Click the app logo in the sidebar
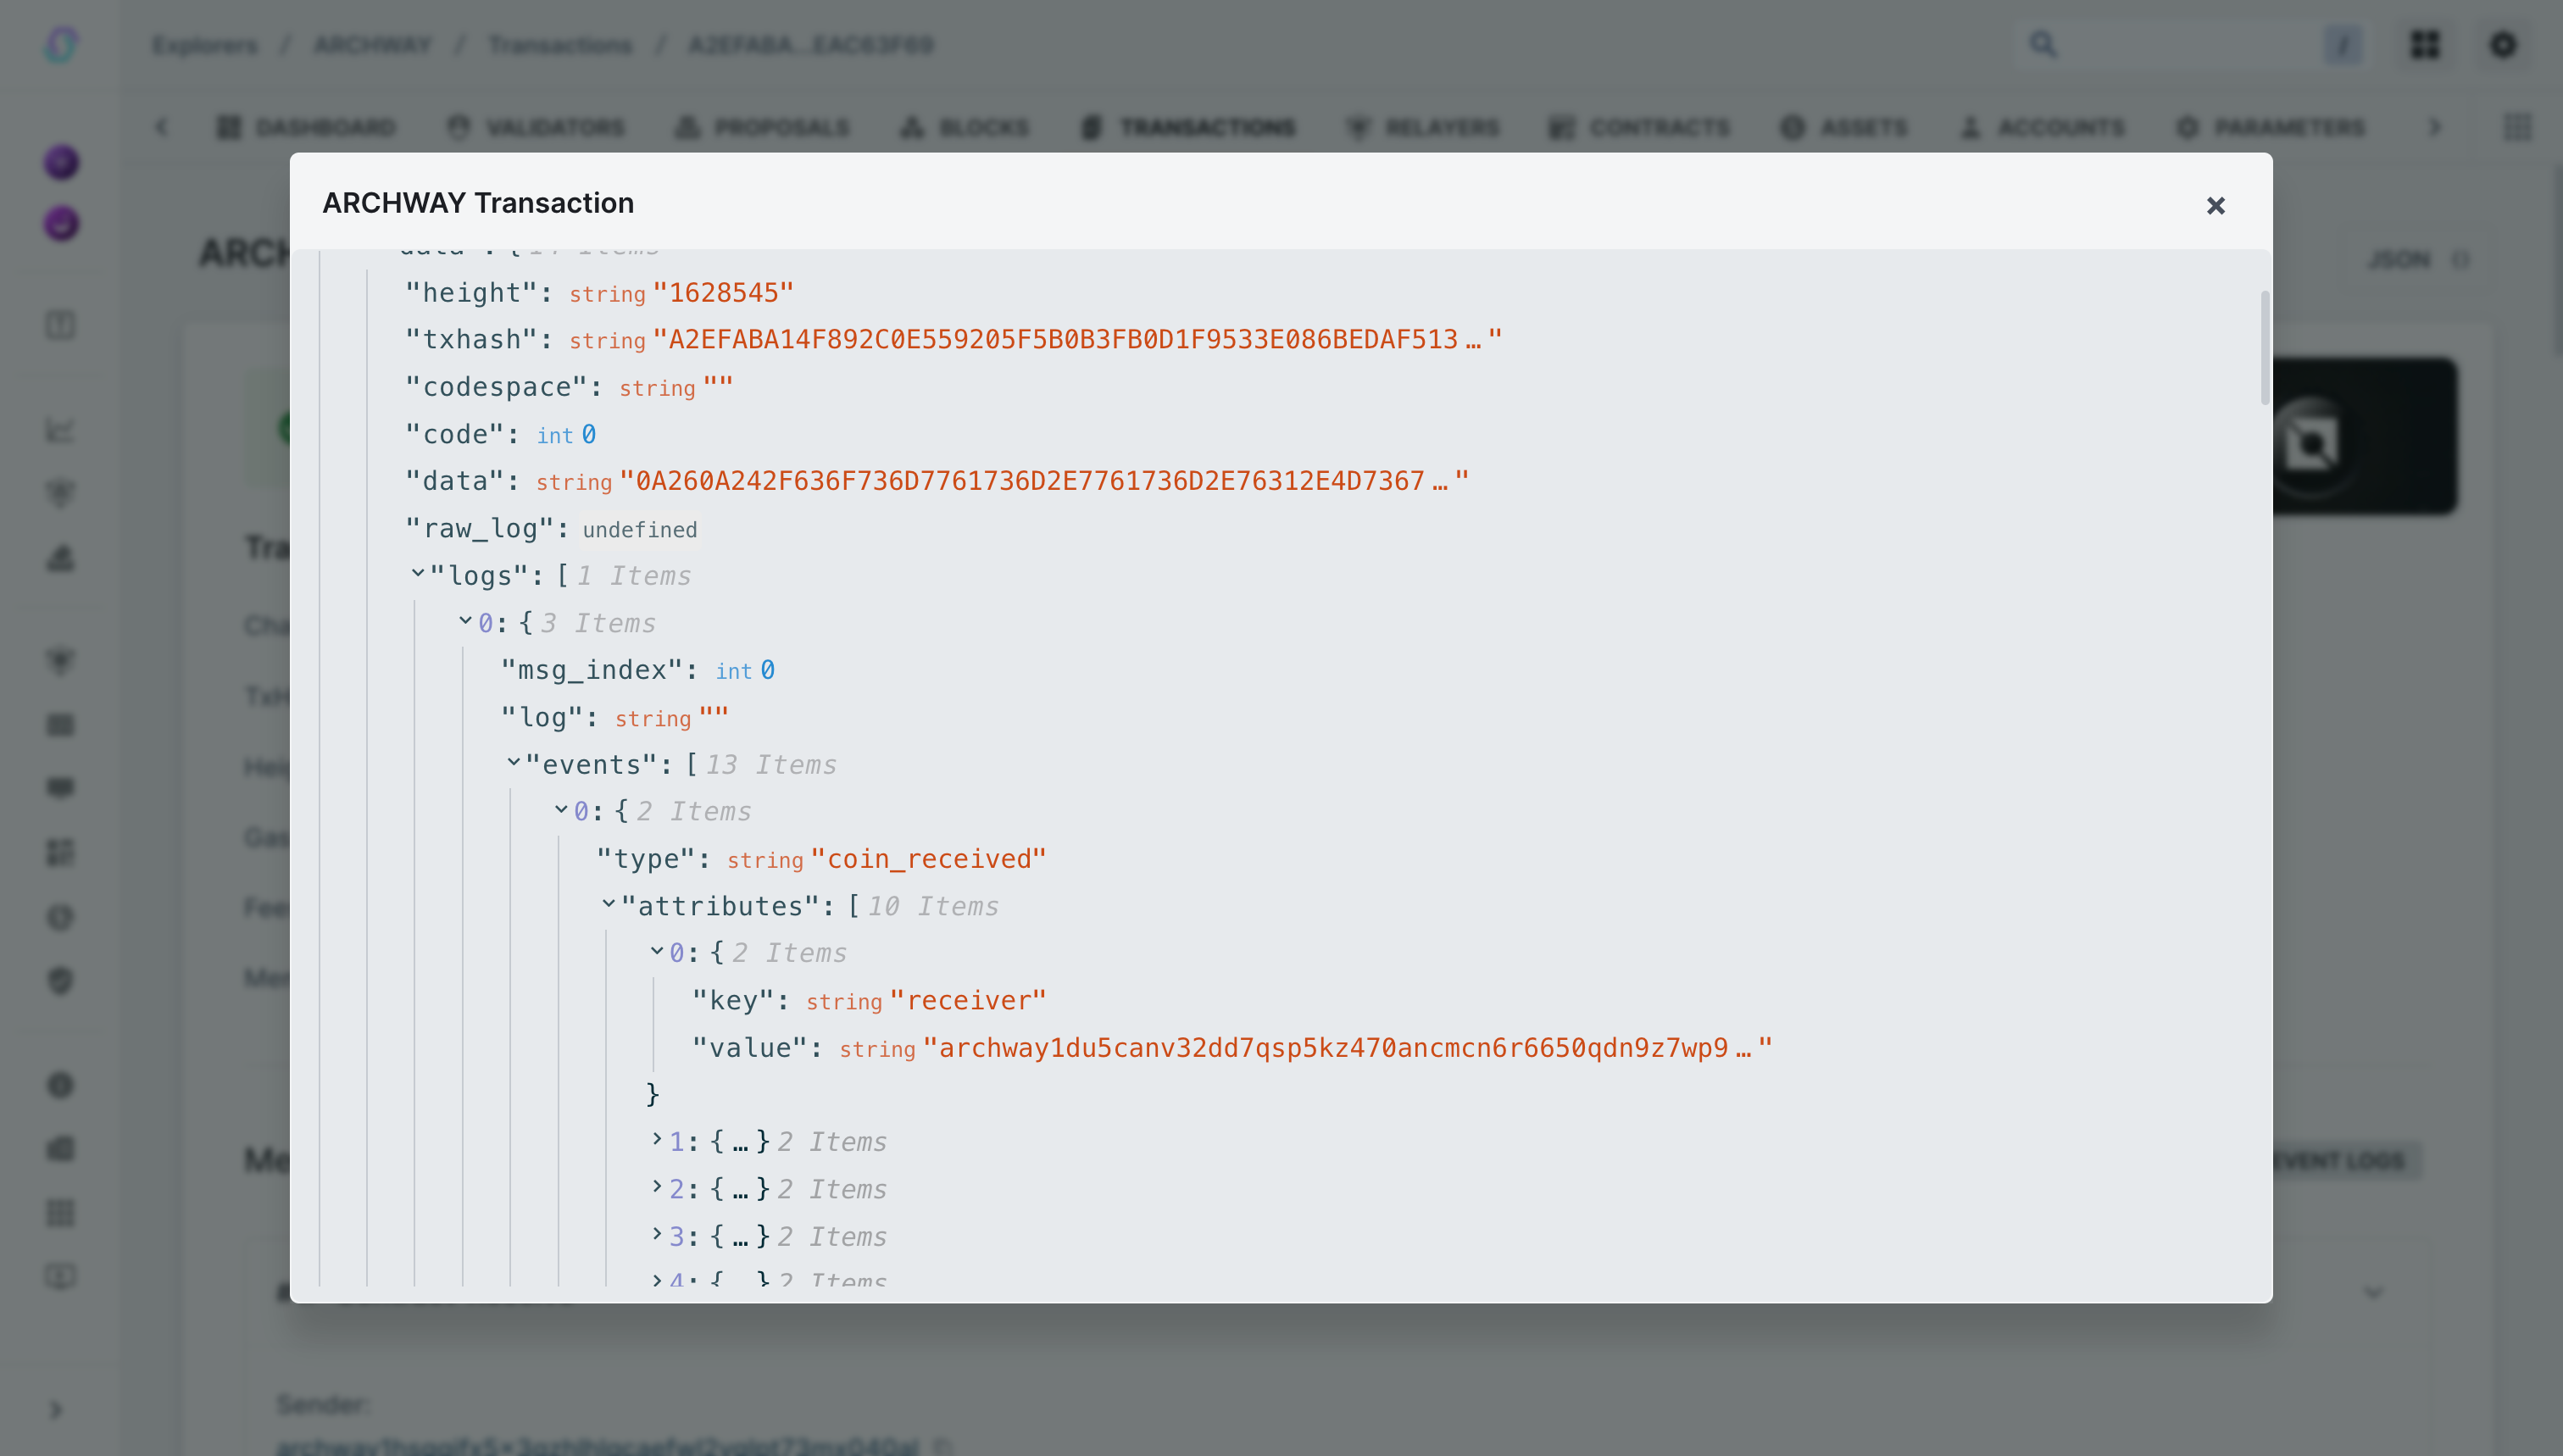The height and width of the screenshot is (1456, 2563). (61, 45)
